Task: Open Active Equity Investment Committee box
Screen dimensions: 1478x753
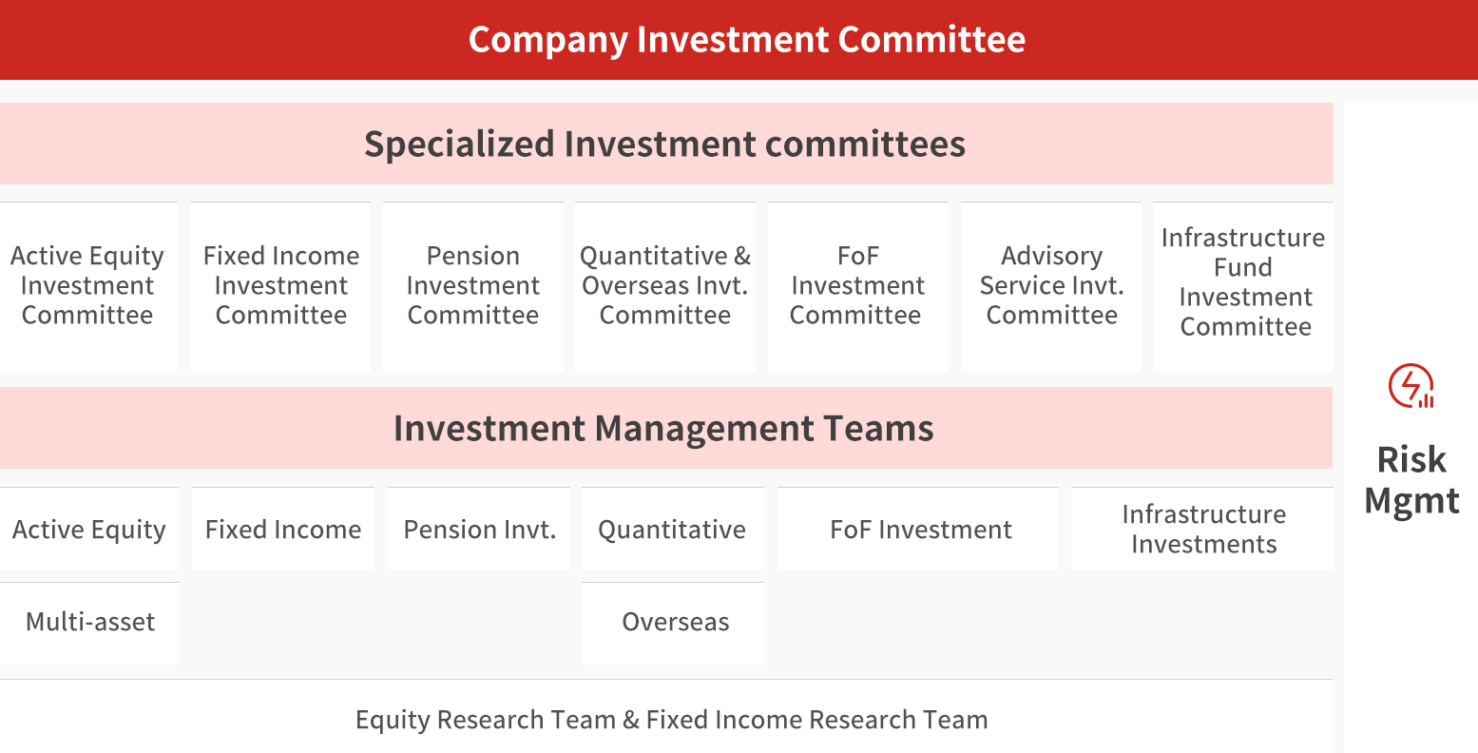Action: (x=87, y=285)
